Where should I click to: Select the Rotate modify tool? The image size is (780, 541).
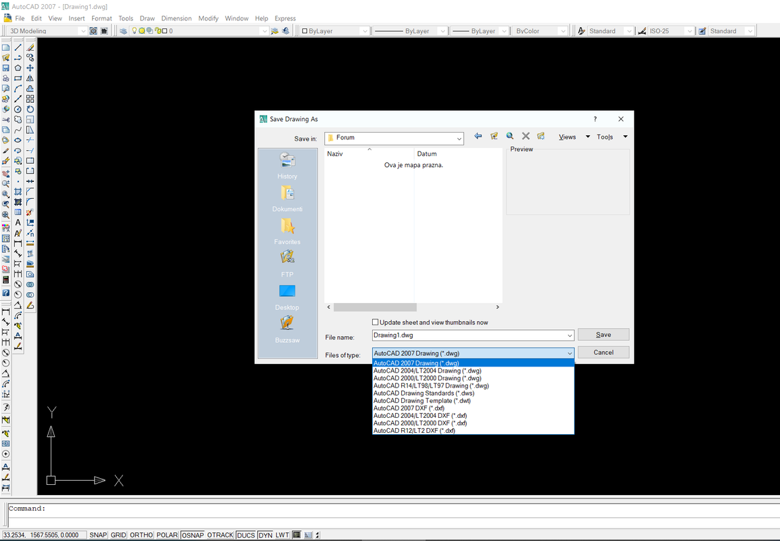[30, 109]
